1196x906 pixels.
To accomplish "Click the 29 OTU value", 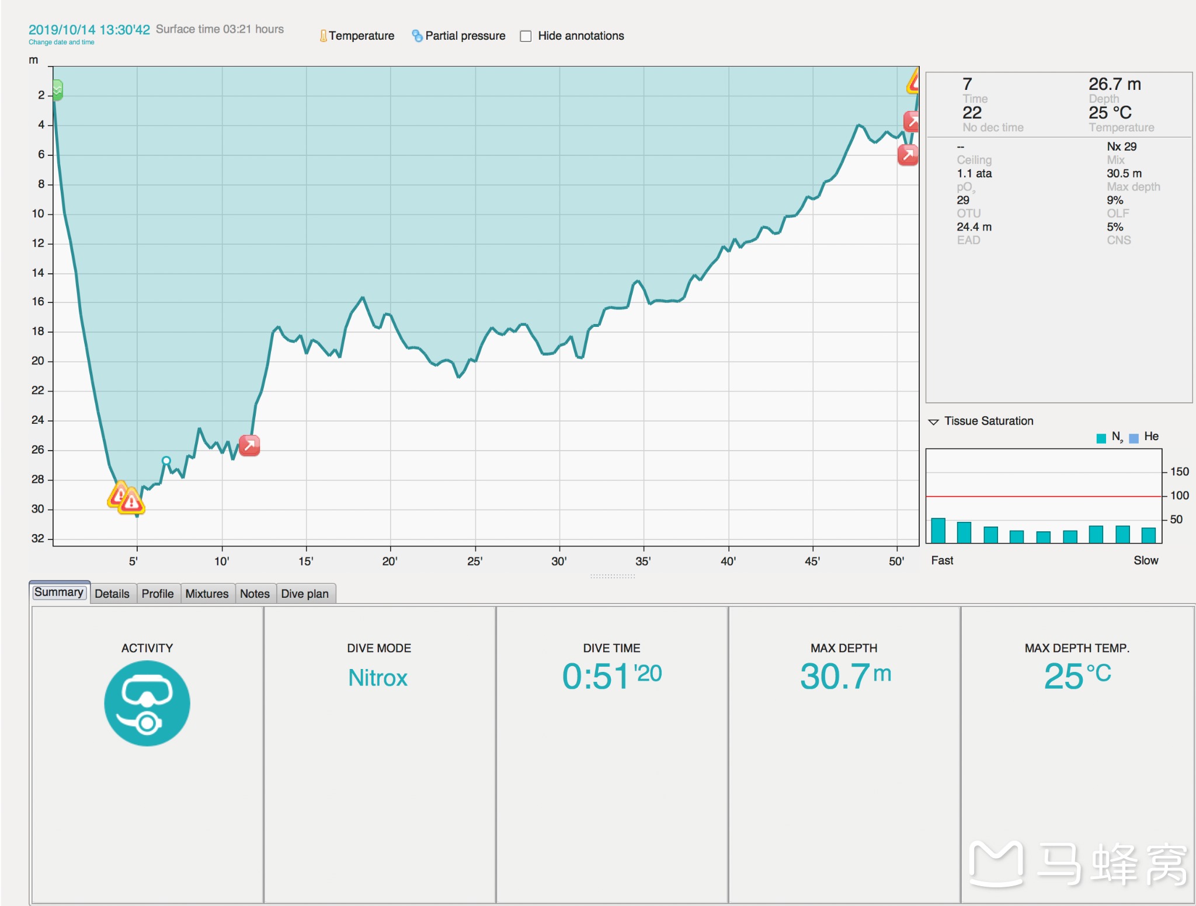I will click(963, 200).
